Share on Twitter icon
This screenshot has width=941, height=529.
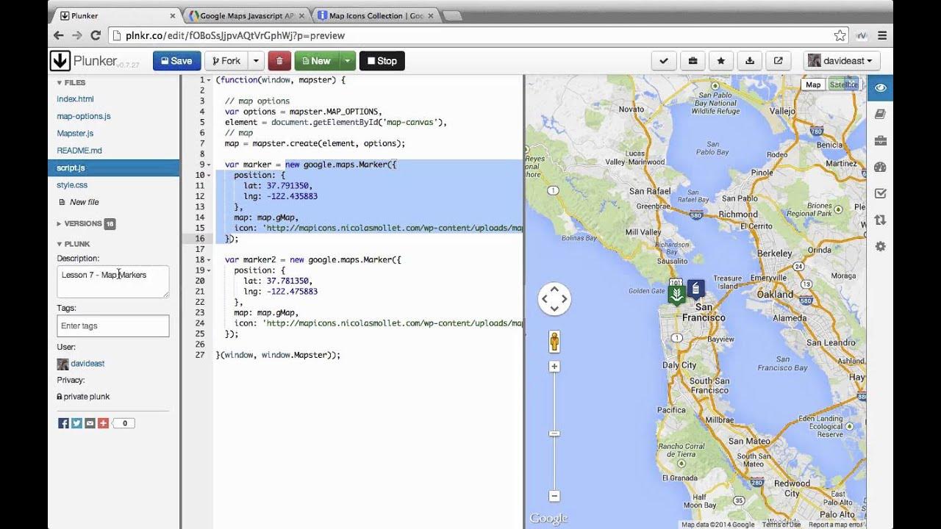point(76,423)
